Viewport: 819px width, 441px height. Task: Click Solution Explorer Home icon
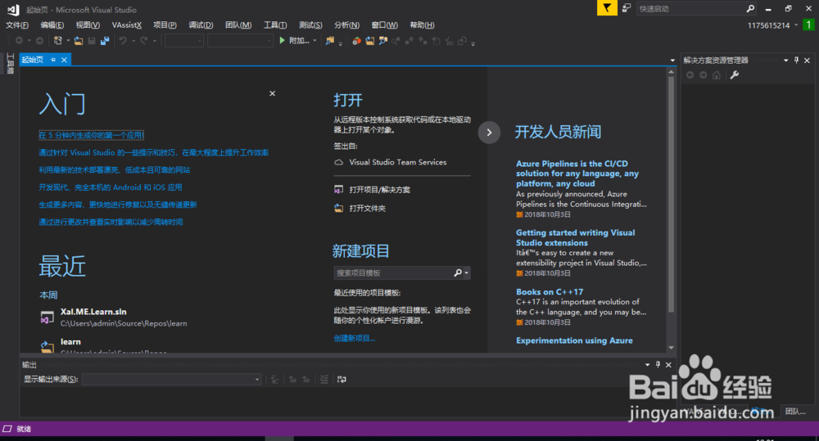[717, 75]
